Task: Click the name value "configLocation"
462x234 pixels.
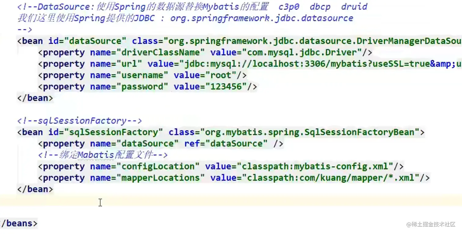Action: coord(158,167)
